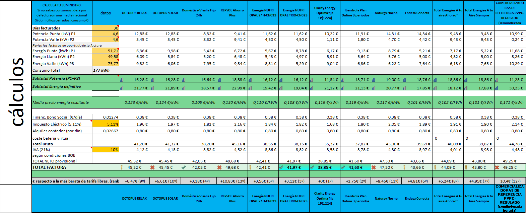Viewport: 526px width, 213px height.
Task: Click the red cross icon beside 45,45 € total
Action: (152, 167)
